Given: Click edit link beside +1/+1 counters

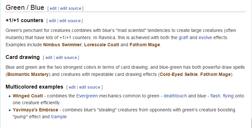Looking at the screenshot, I should [52, 21].
